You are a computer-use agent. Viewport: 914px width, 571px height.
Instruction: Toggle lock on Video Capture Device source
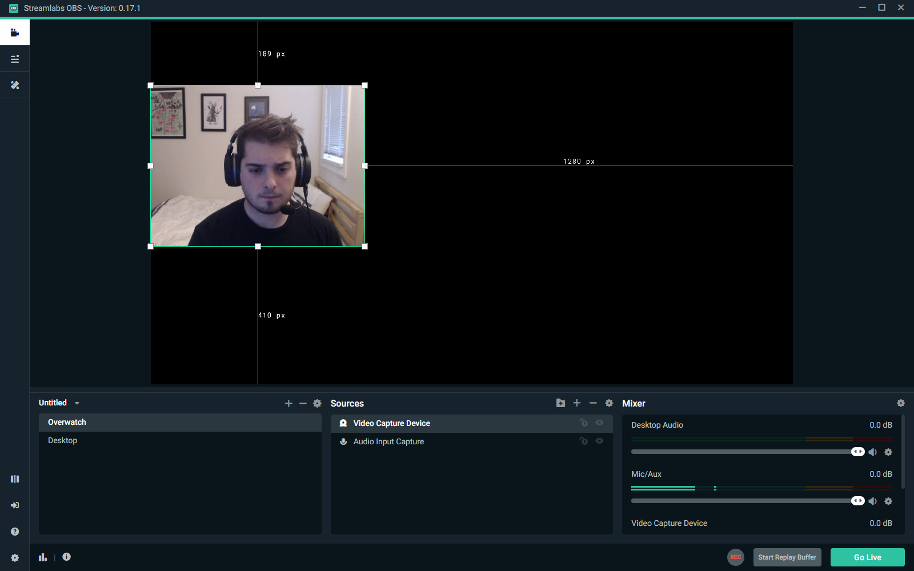point(583,423)
